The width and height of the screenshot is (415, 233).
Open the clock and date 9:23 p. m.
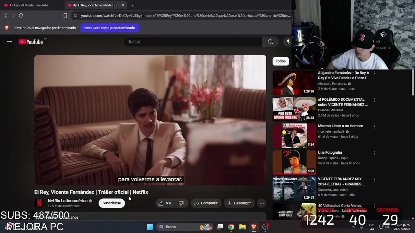click(x=402, y=227)
